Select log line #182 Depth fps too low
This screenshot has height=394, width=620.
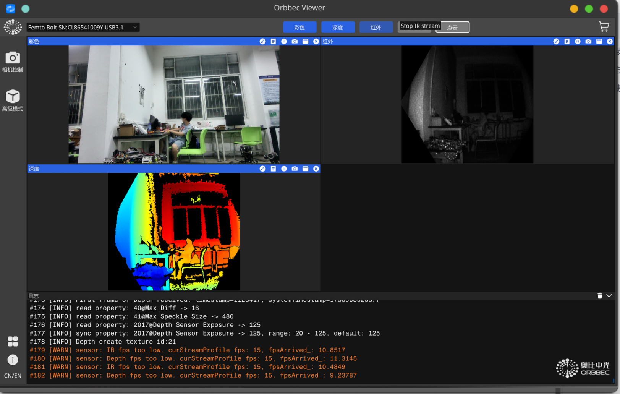[x=193, y=375]
